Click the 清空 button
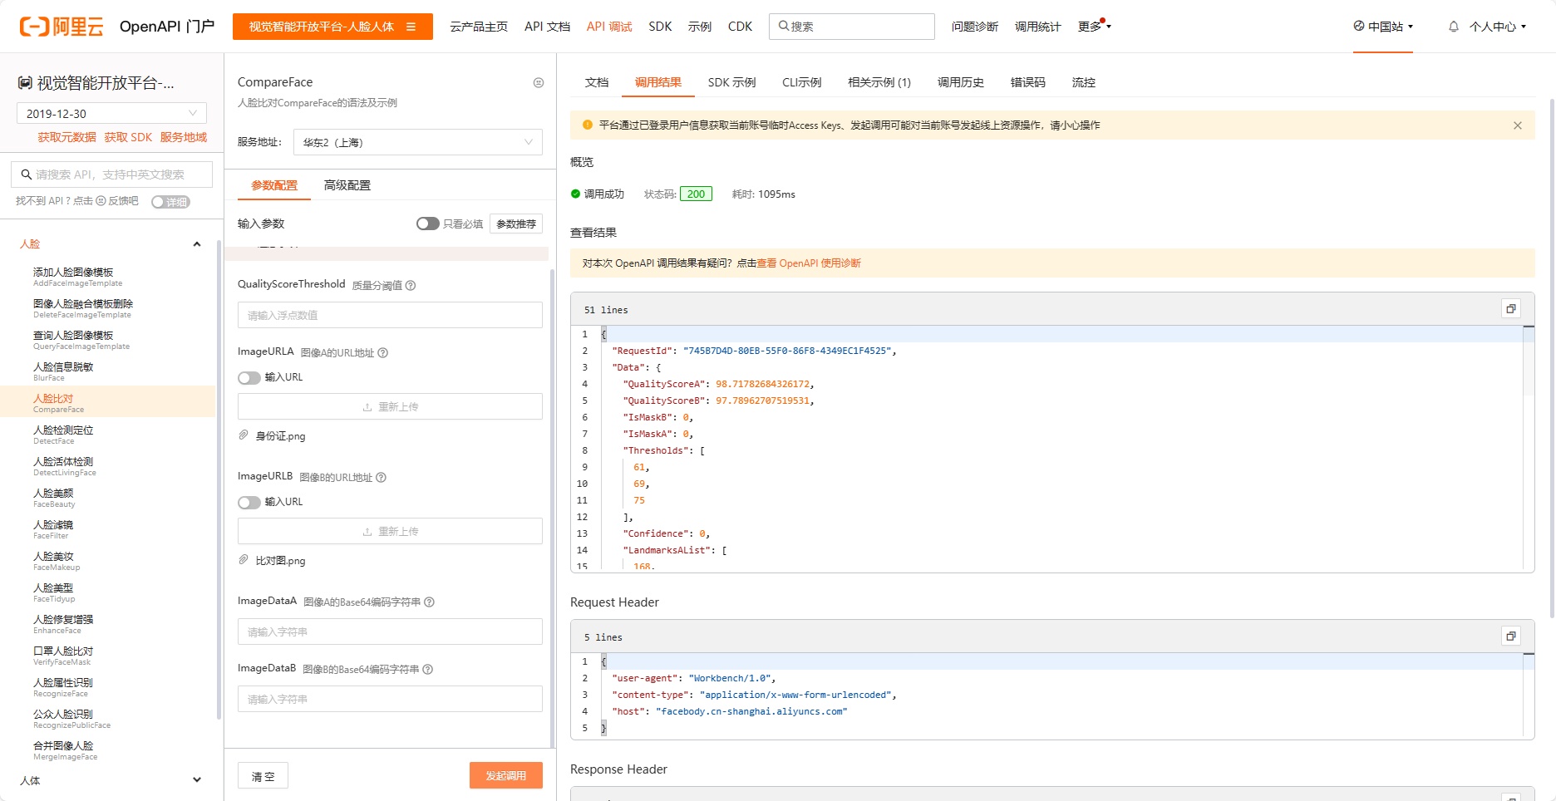This screenshot has width=1556, height=801. coord(263,775)
